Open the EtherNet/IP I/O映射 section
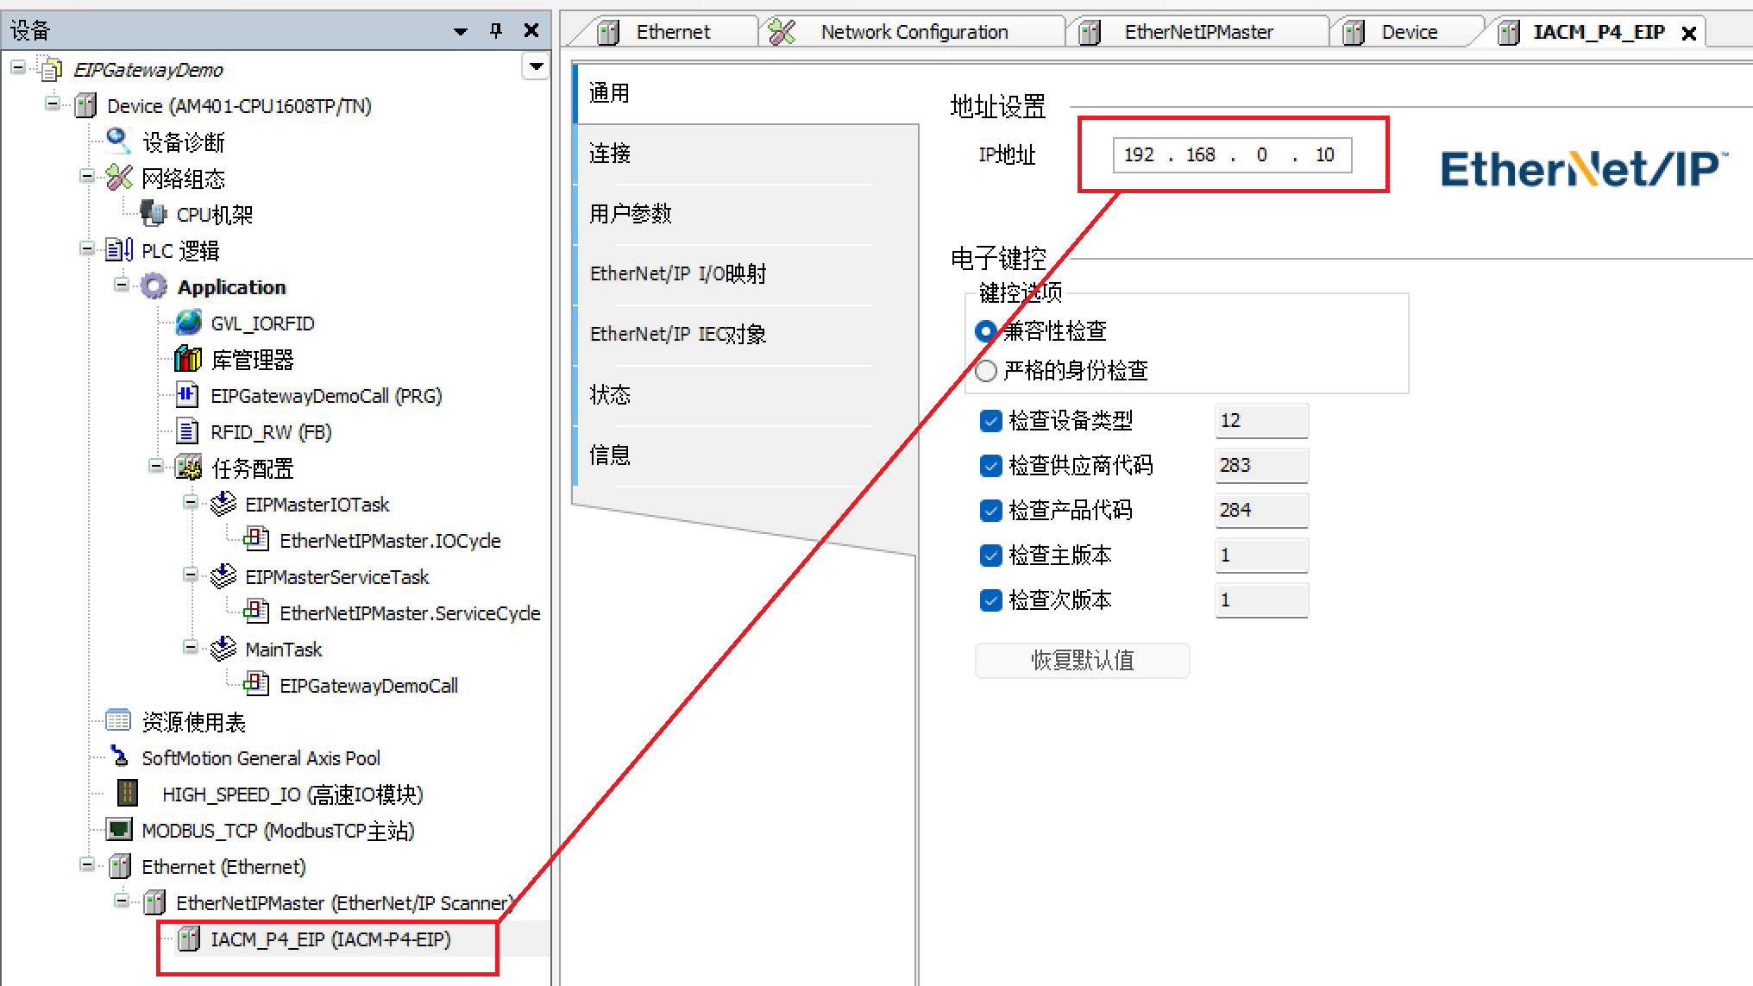This screenshot has width=1753, height=986. [x=678, y=273]
